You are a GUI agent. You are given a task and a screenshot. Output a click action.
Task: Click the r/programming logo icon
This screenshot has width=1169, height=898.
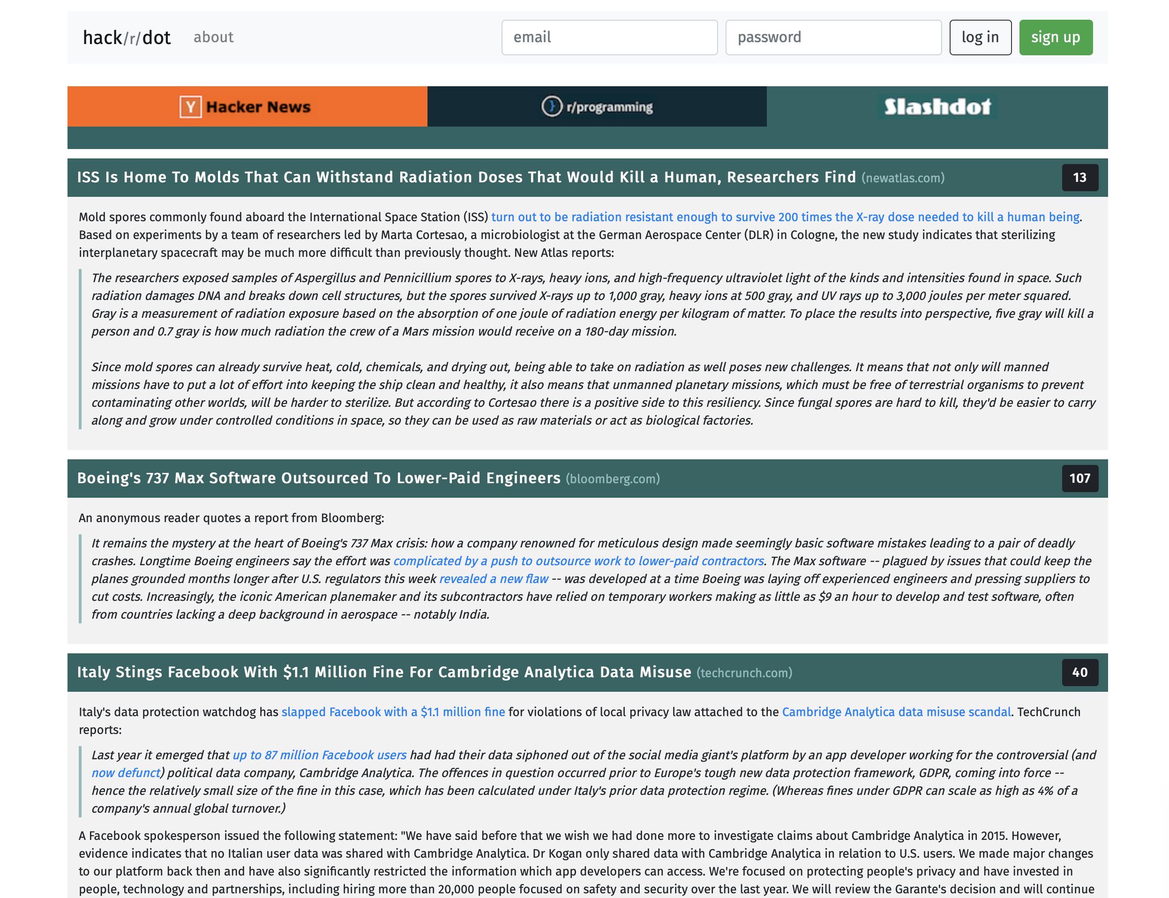552,106
